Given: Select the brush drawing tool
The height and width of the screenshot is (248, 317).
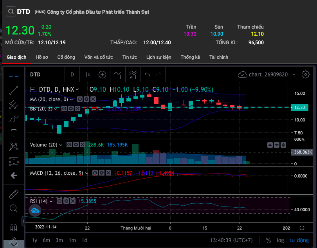Looking at the screenshot, I should (14, 118).
